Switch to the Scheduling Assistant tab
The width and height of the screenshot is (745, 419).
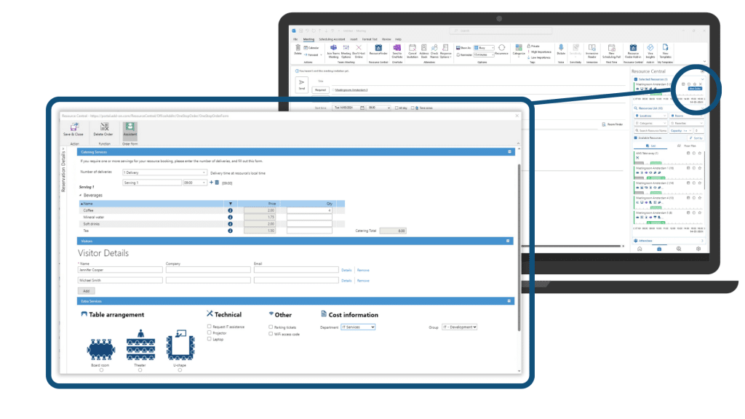331,39
